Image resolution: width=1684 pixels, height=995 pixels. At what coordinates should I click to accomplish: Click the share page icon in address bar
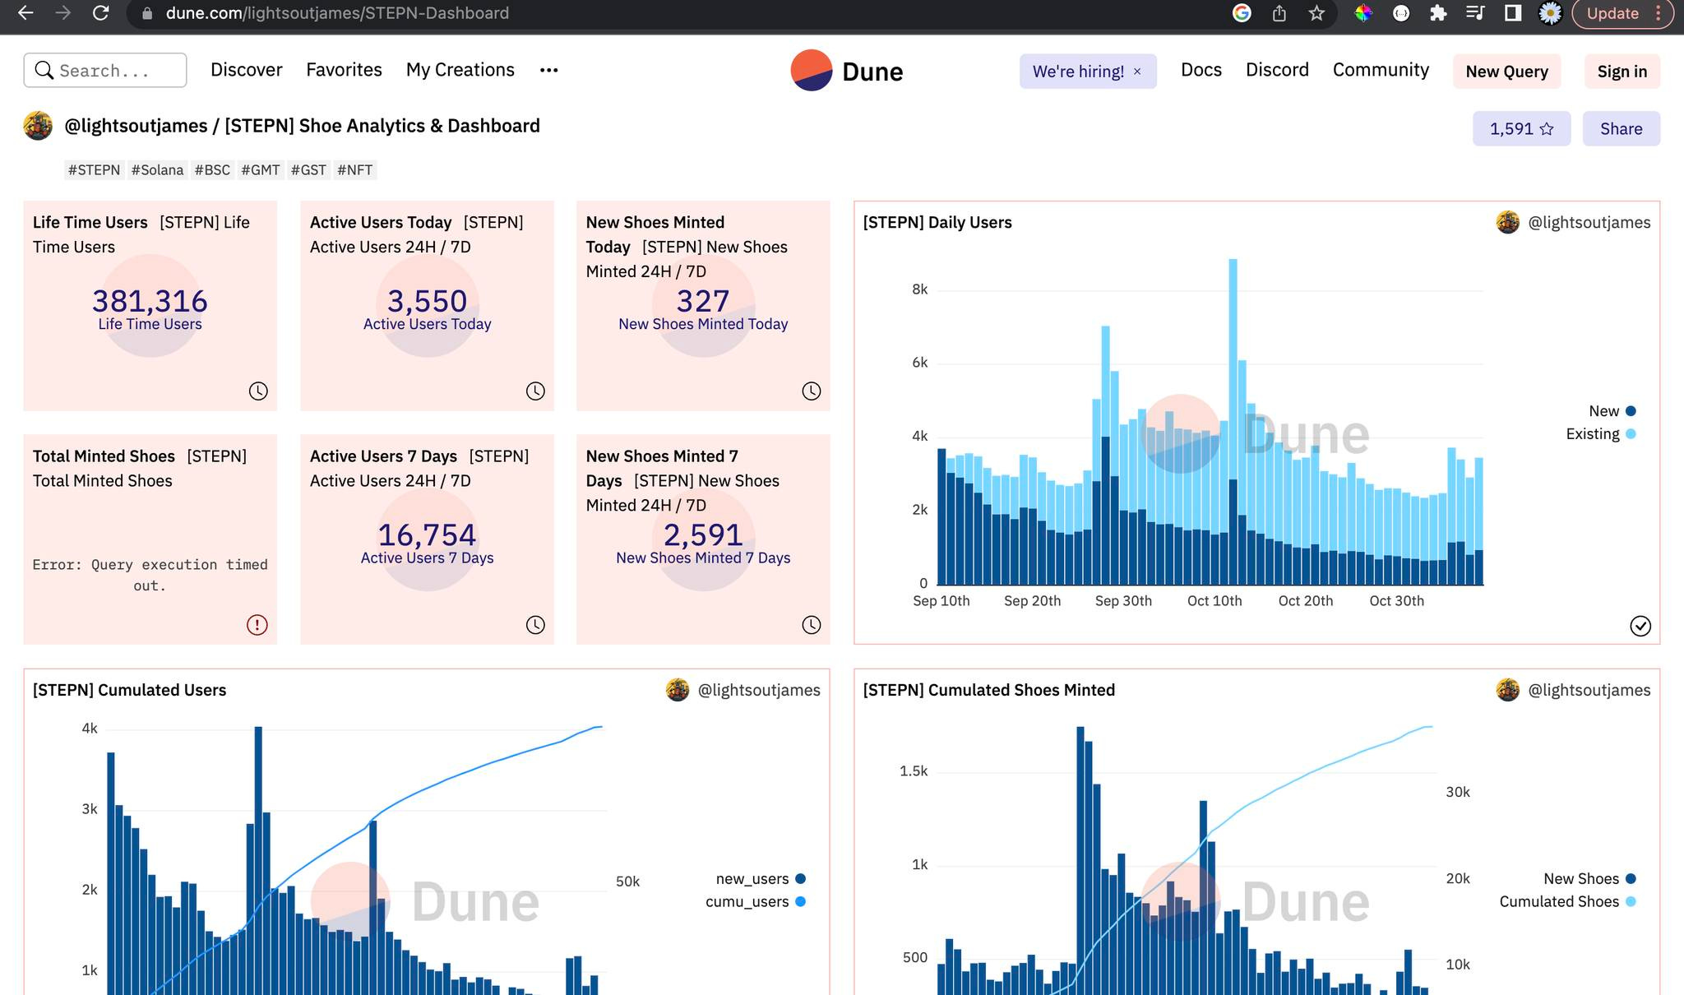coord(1279,13)
